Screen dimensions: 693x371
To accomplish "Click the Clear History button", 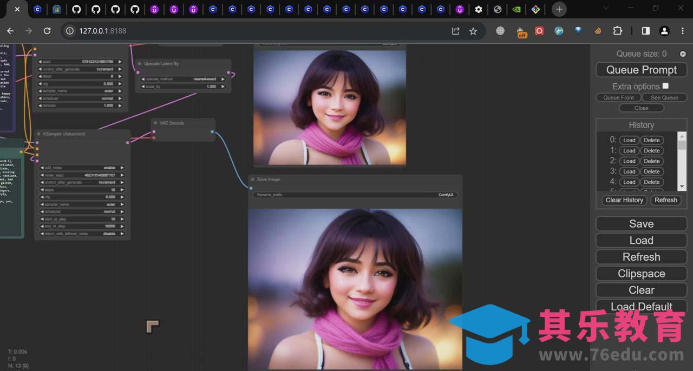I will [624, 200].
